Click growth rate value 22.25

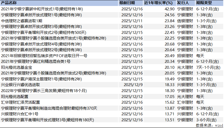(x=170, y=38)
